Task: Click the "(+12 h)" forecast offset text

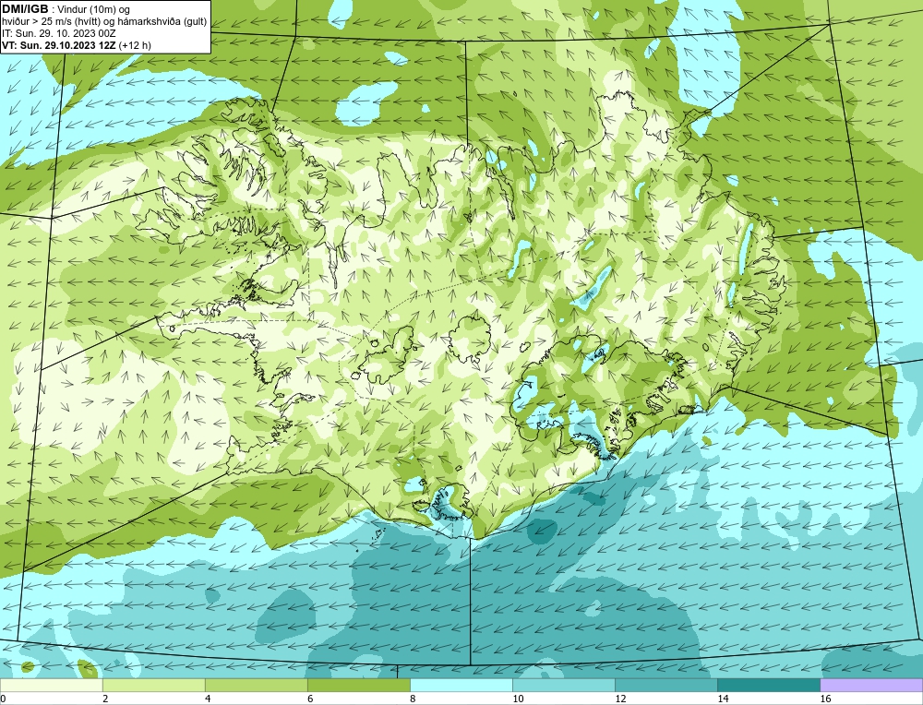Action: [x=135, y=45]
